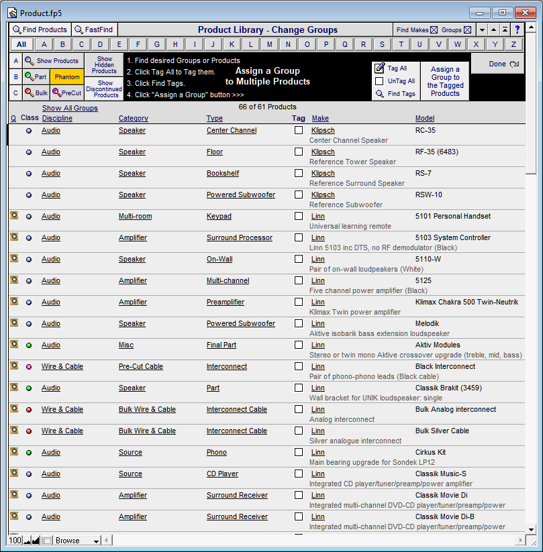The height and width of the screenshot is (552, 543).
Task: Click the class C button
Action: point(16,93)
